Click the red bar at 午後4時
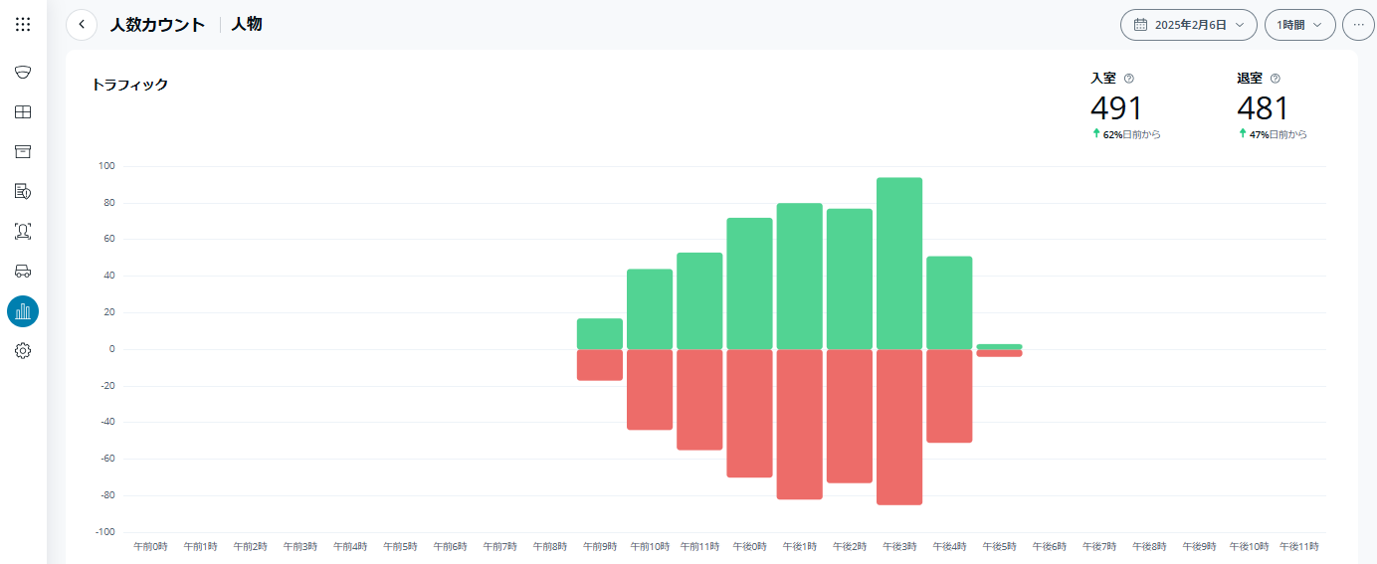This screenshot has height=564, width=1377. [x=949, y=396]
